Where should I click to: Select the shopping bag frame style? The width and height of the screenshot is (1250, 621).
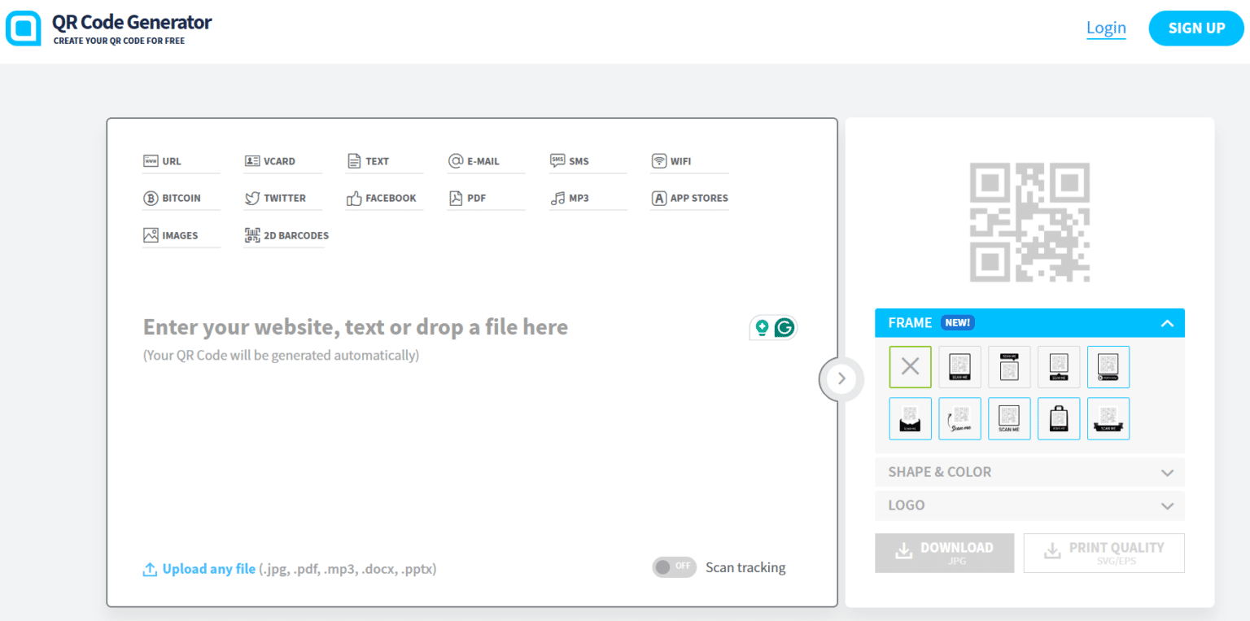pos(1059,418)
